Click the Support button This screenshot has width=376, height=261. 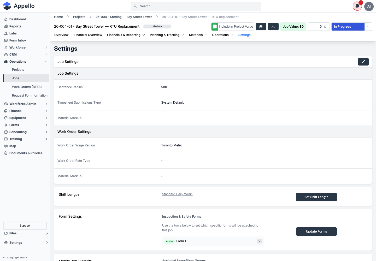[x=25, y=226]
